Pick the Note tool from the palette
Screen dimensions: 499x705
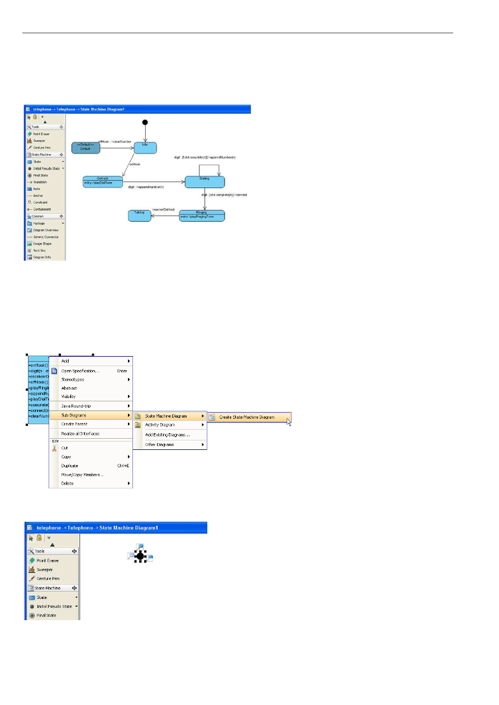pyautogui.click(x=37, y=189)
